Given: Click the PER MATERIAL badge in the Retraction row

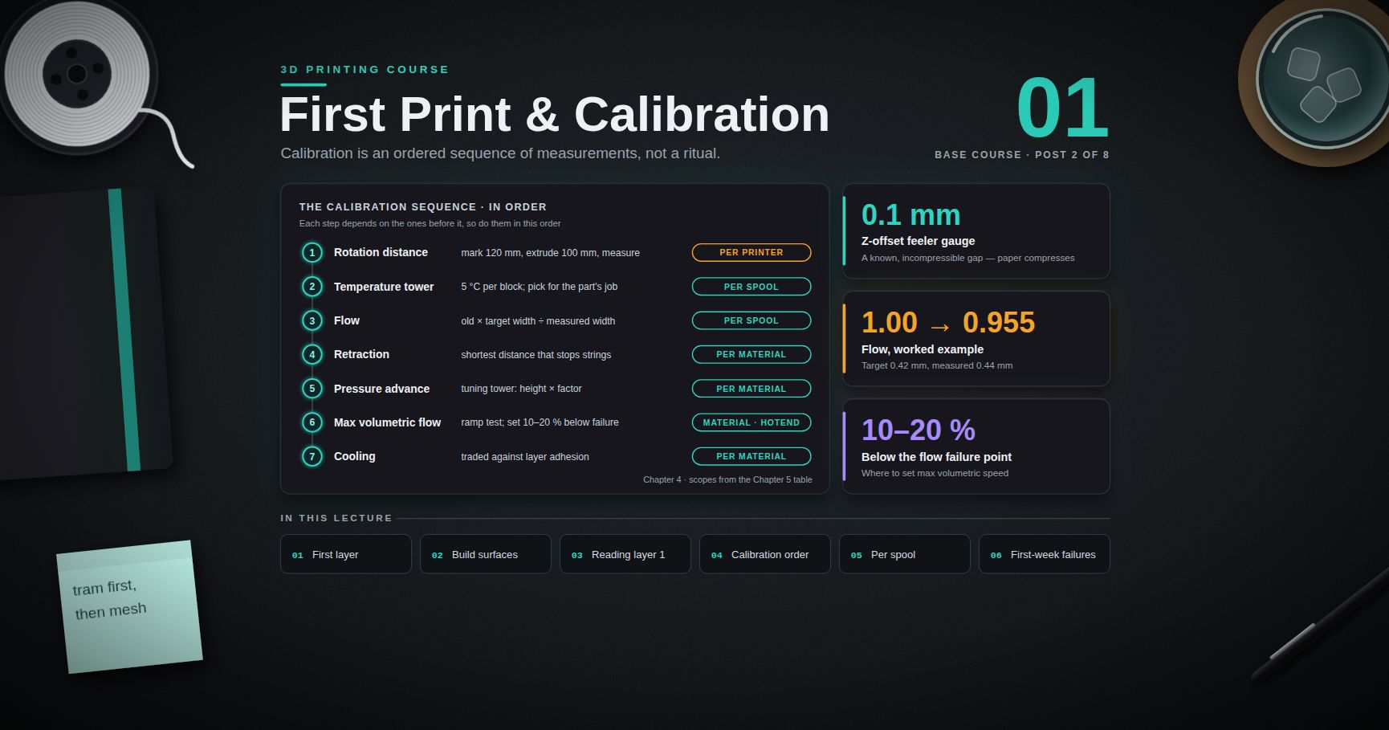Looking at the screenshot, I should click(752, 354).
